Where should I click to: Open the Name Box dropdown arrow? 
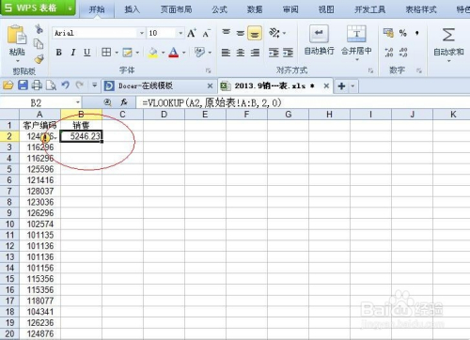pyautogui.click(x=77, y=102)
